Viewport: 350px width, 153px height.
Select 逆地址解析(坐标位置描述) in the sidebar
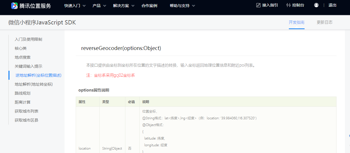pos(38,75)
